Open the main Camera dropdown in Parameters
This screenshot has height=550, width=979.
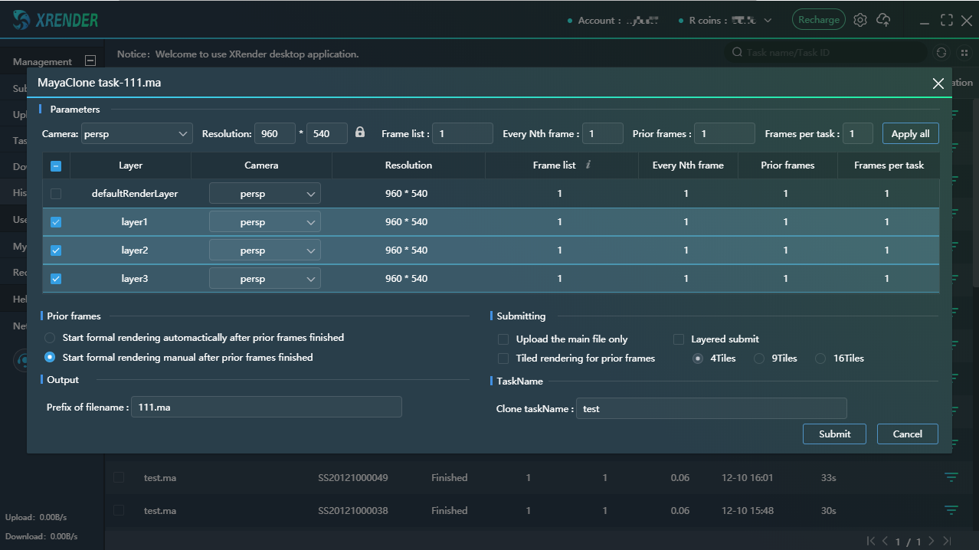point(137,133)
